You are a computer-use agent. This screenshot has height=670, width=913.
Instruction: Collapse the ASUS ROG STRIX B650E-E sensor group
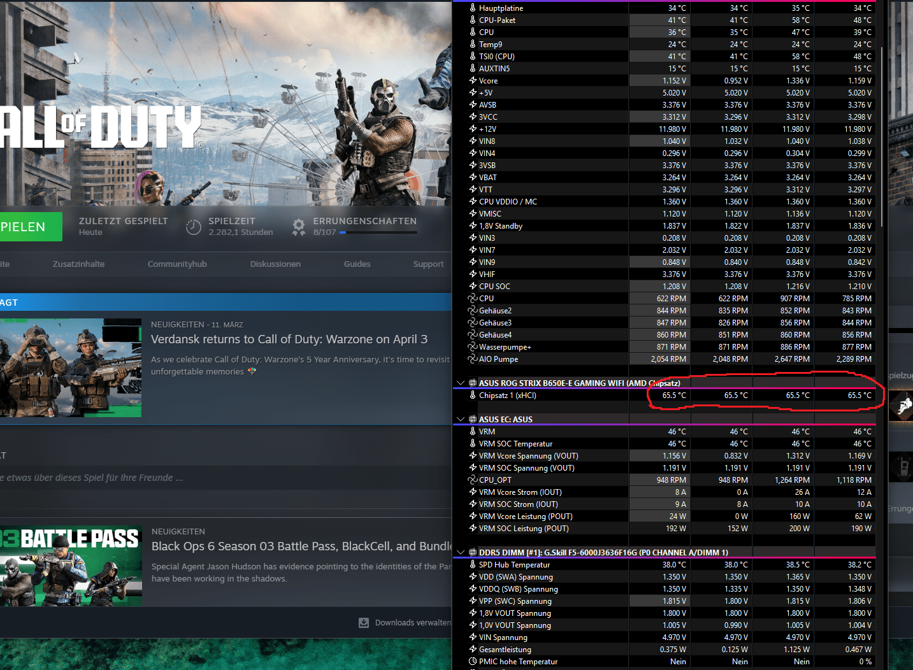coord(461,383)
